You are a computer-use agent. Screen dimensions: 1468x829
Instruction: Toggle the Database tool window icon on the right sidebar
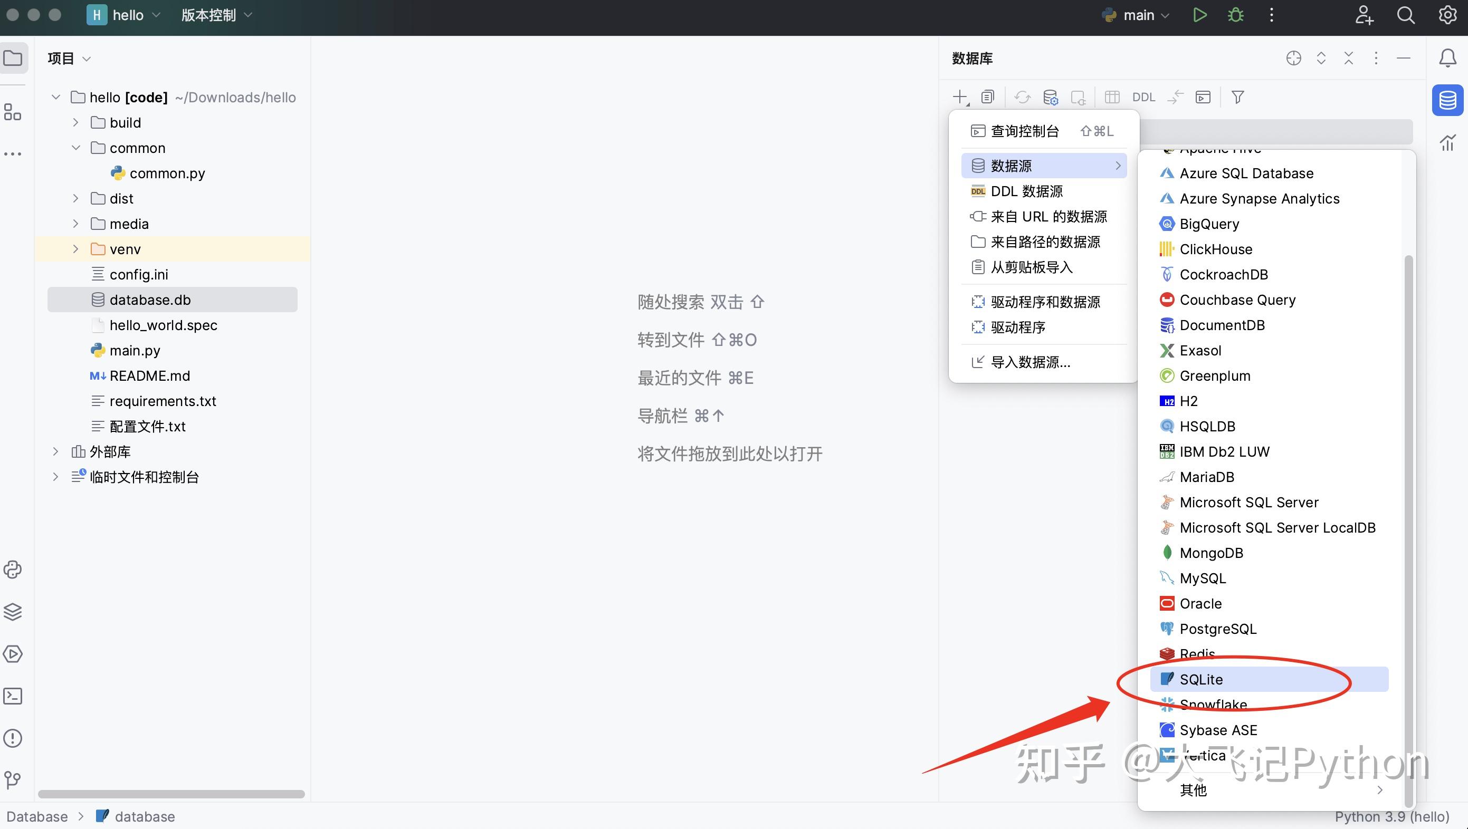click(x=1447, y=100)
